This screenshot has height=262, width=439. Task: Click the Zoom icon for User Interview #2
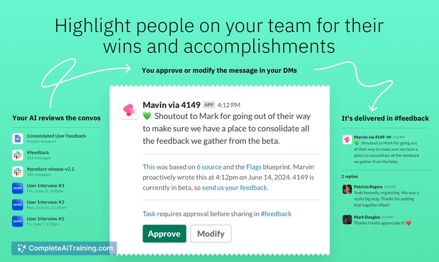[x=17, y=205]
